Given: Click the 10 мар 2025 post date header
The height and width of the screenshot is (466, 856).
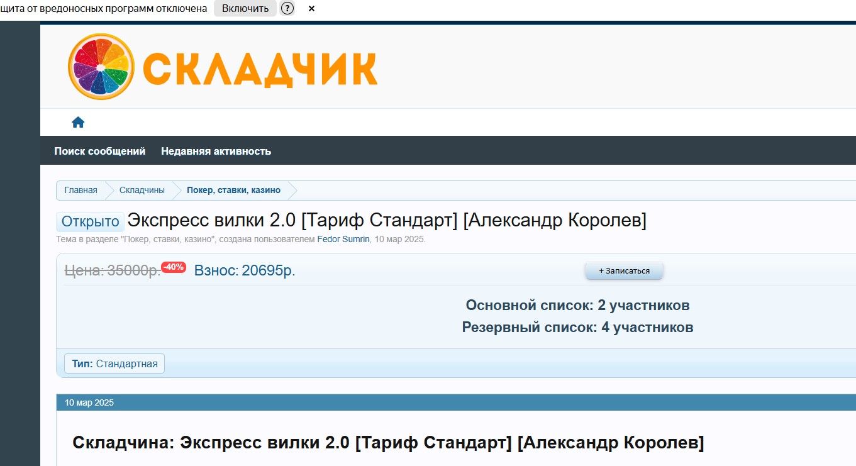Looking at the screenshot, I should tap(89, 402).
